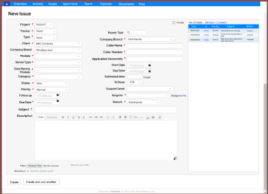The width and height of the screenshot is (268, 194).
Task: Toggle the Private checkbox
Action: coord(174,22)
